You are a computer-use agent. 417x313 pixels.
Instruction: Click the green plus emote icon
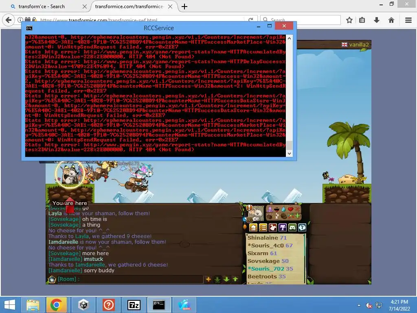click(298, 216)
